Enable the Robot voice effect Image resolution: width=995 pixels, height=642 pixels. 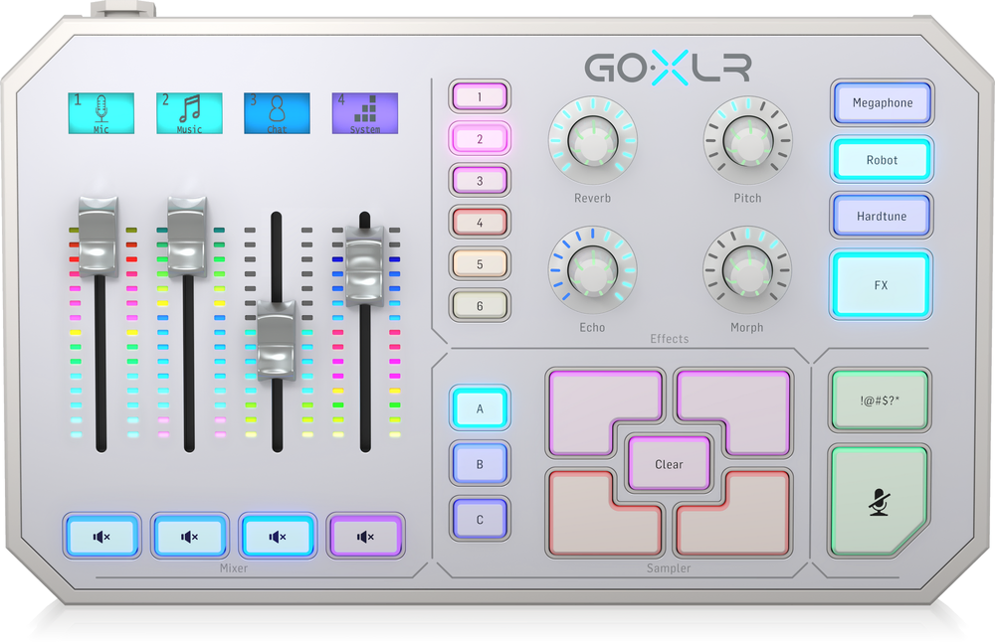click(882, 160)
